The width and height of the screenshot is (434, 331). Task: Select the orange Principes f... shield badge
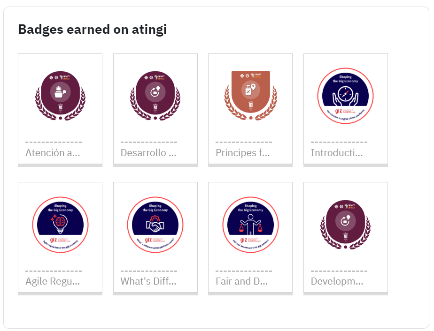pyautogui.click(x=250, y=96)
